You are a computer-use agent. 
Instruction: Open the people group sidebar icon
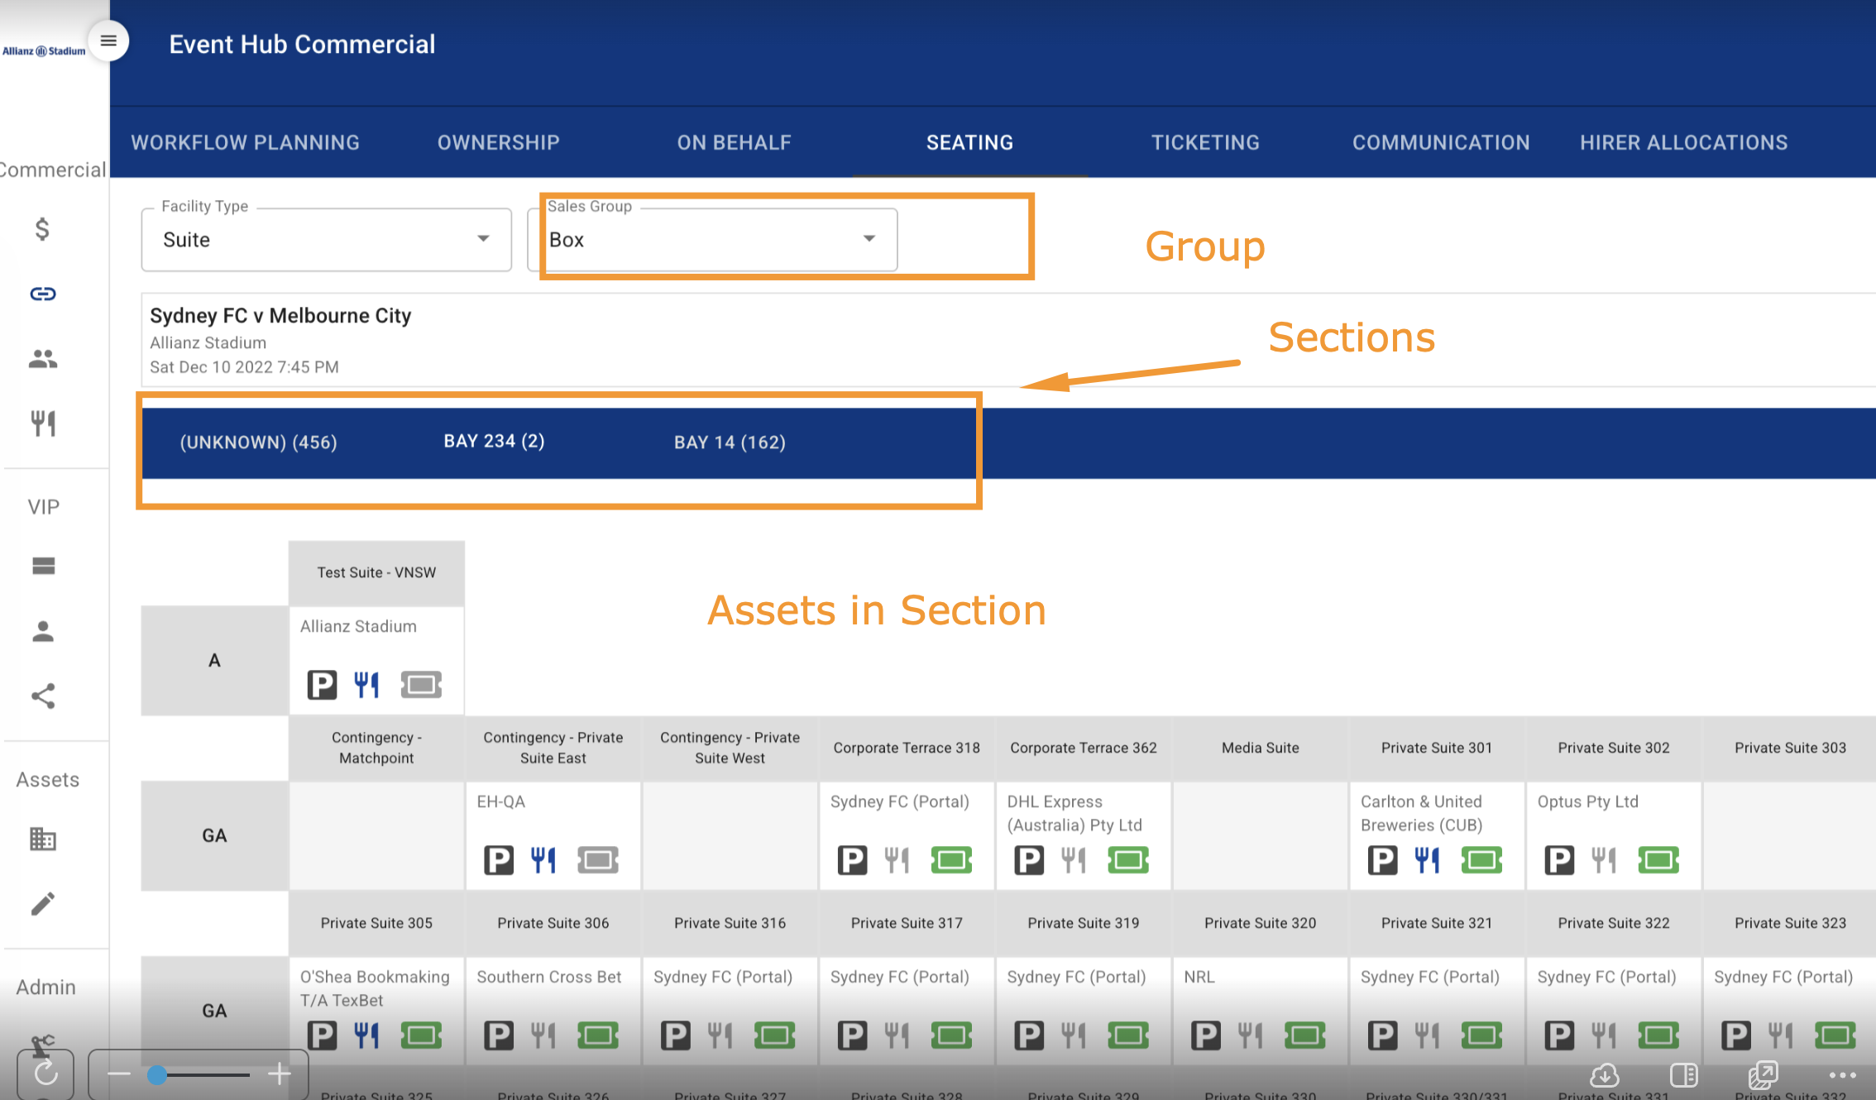point(43,358)
